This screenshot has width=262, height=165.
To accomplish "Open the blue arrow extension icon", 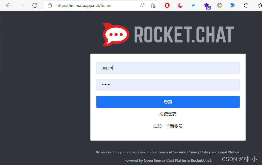I will tap(232, 5).
